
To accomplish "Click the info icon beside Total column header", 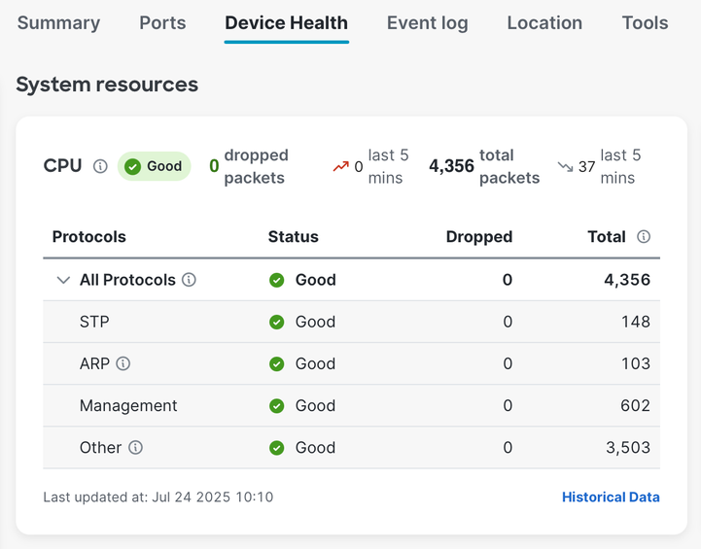I will pos(644,236).
